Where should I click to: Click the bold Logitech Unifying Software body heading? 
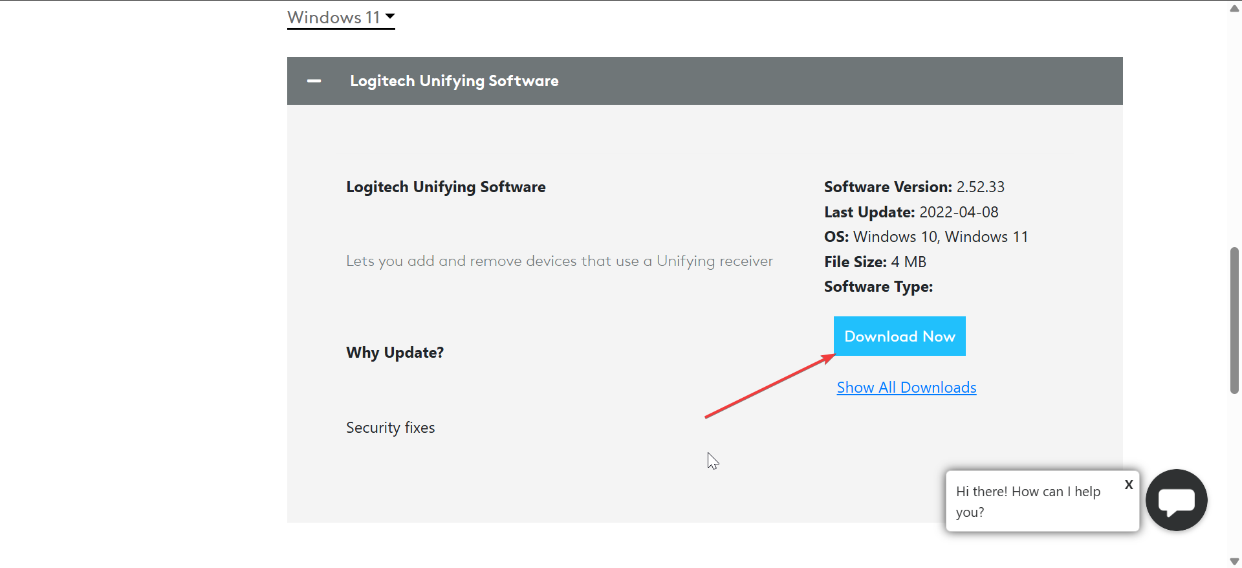click(x=446, y=187)
